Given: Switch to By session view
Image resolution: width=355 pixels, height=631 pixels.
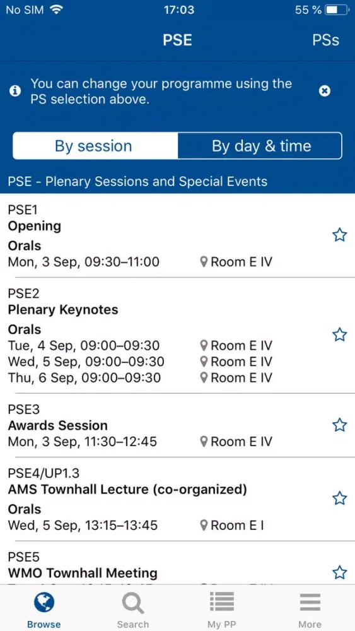Looking at the screenshot, I should pyautogui.click(x=95, y=146).
